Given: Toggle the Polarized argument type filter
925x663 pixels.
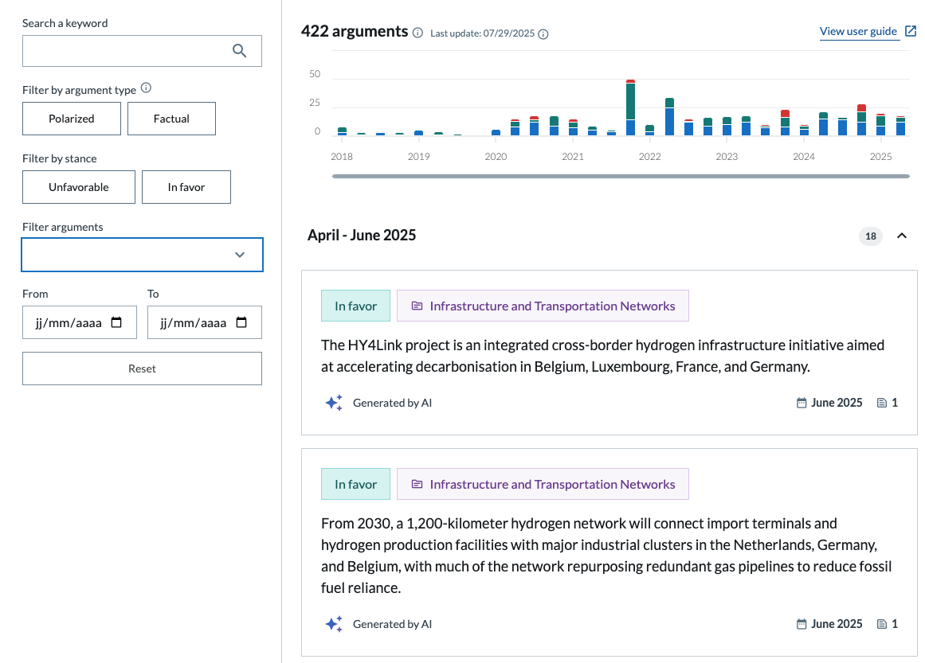Looking at the screenshot, I should [x=72, y=119].
